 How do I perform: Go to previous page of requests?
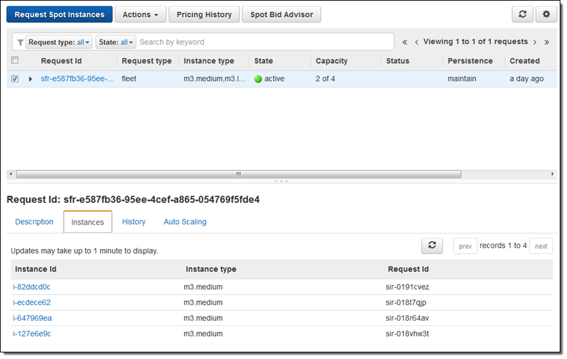[x=417, y=42]
